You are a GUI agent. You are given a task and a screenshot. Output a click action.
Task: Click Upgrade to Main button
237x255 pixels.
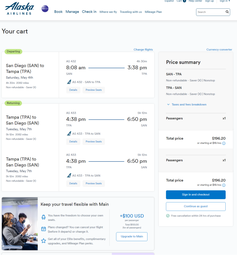132,237
